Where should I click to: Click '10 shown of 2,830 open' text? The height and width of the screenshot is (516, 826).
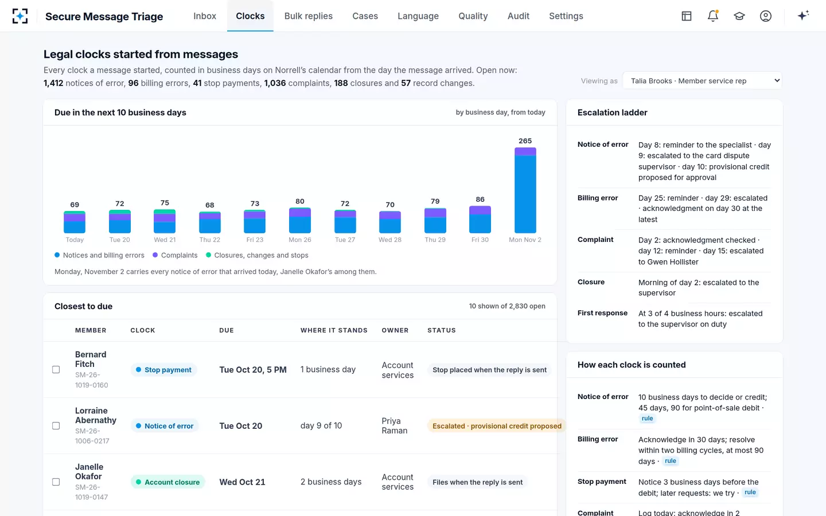pos(507,306)
